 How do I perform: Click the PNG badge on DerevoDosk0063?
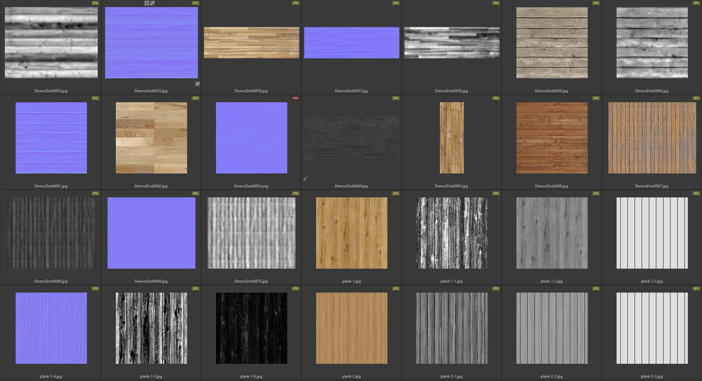(295, 99)
